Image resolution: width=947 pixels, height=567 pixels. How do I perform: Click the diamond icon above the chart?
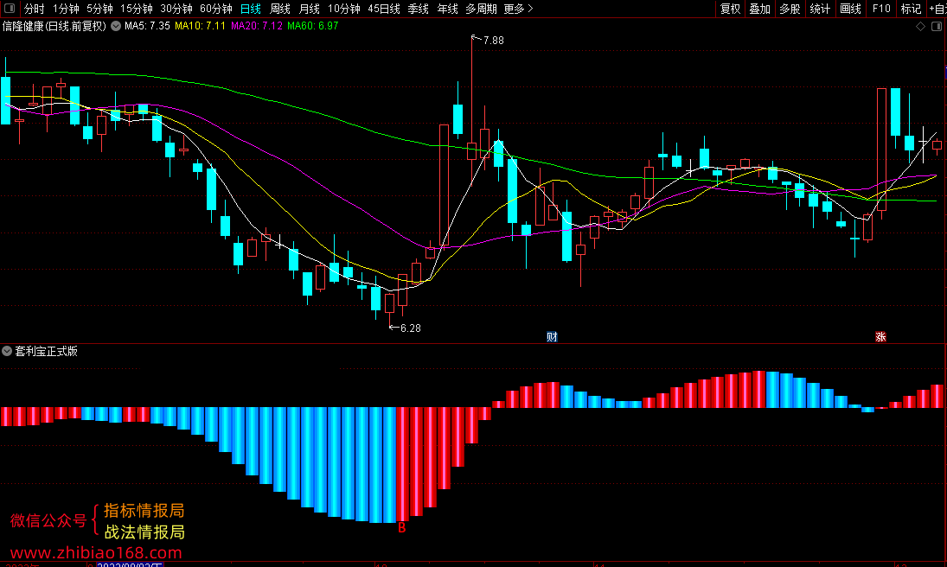coord(920,27)
